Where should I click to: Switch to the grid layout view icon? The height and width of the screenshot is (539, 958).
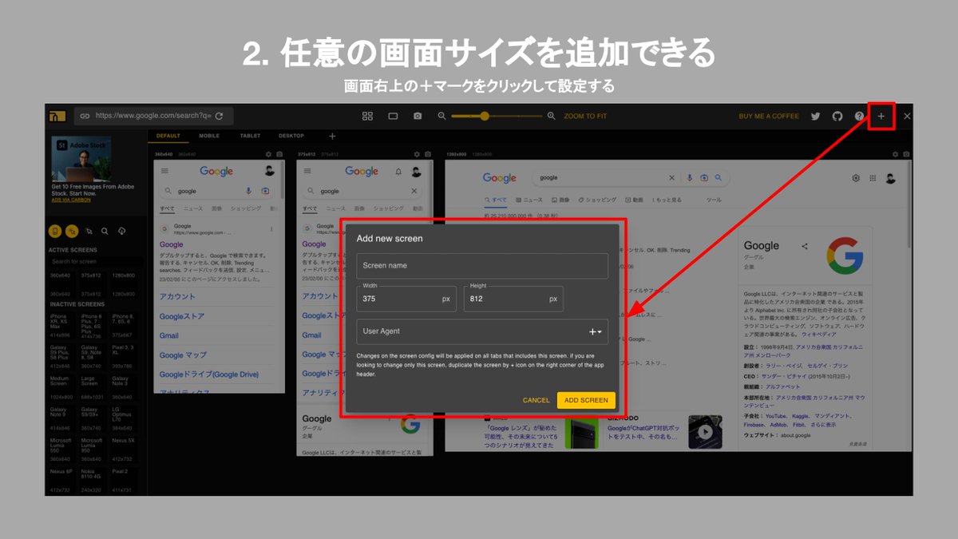367,116
